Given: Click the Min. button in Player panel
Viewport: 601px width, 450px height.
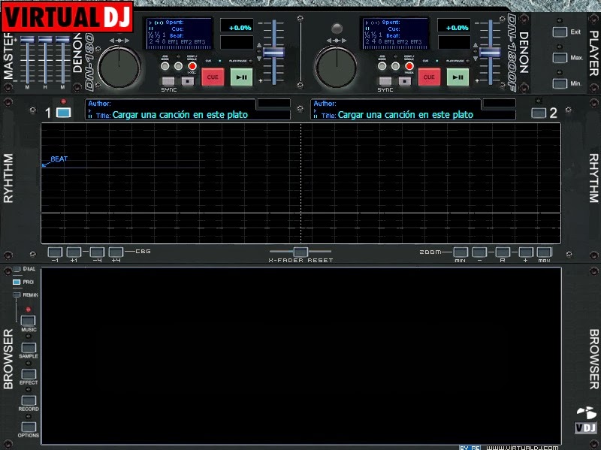Looking at the screenshot, I should pyautogui.click(x=560, y=83).
